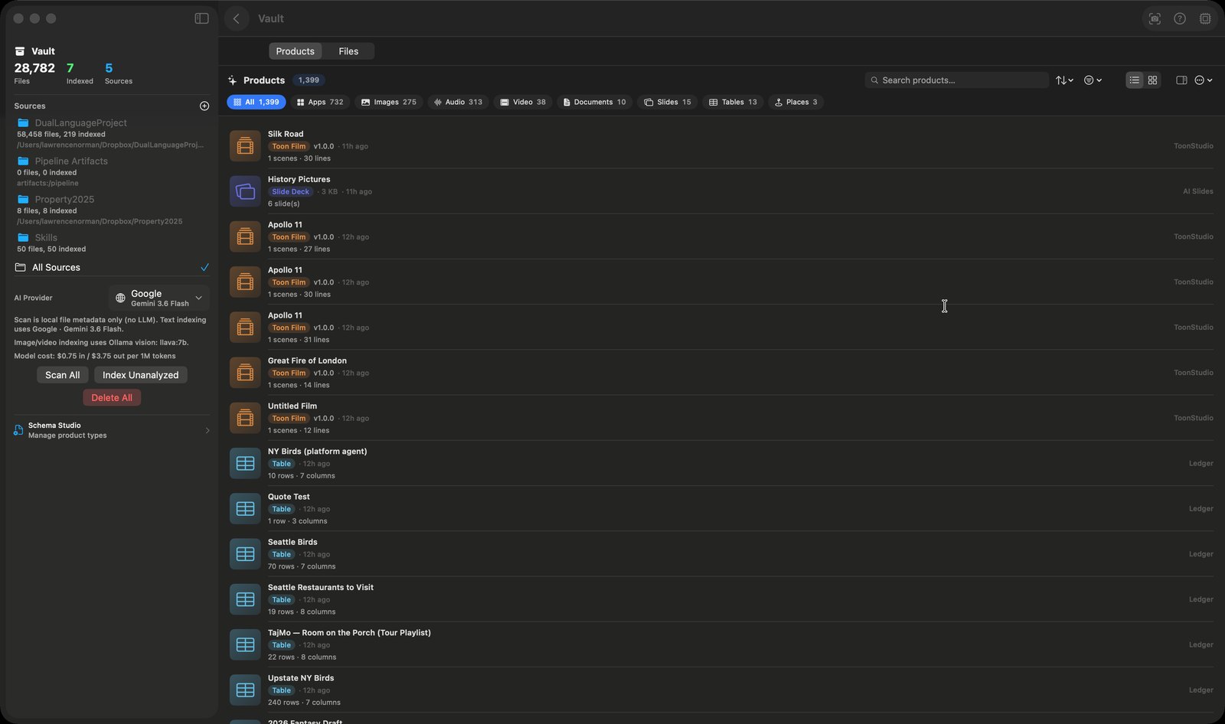Filter by All 1,399 products

click(256, 102)
